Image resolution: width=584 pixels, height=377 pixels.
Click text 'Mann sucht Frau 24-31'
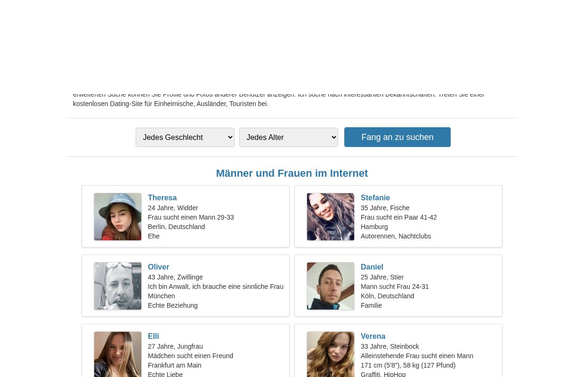pyautogui.click(x=395, y=287)
